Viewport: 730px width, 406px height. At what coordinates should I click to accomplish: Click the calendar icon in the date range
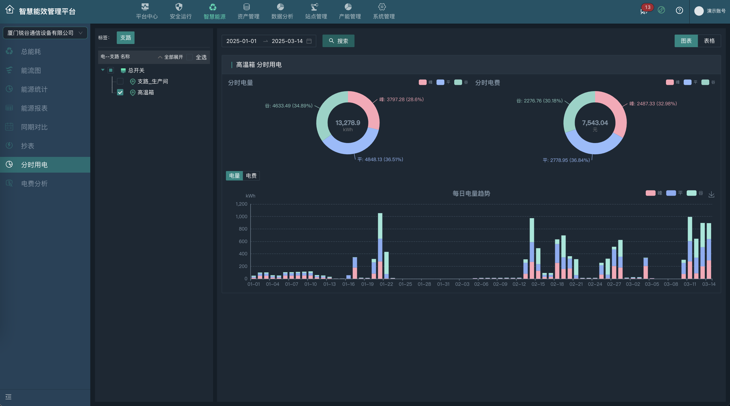(309, 41)
